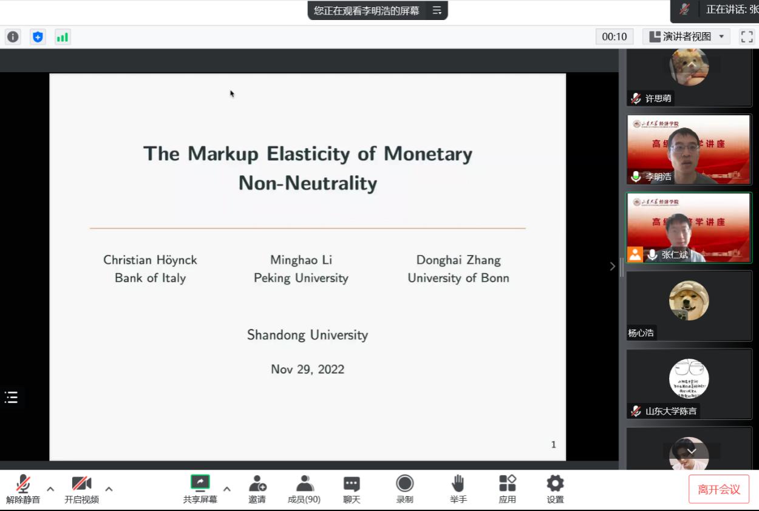Open the chat panel
Viewport: 759px width, 511px height.
click(x=352, y=489)
